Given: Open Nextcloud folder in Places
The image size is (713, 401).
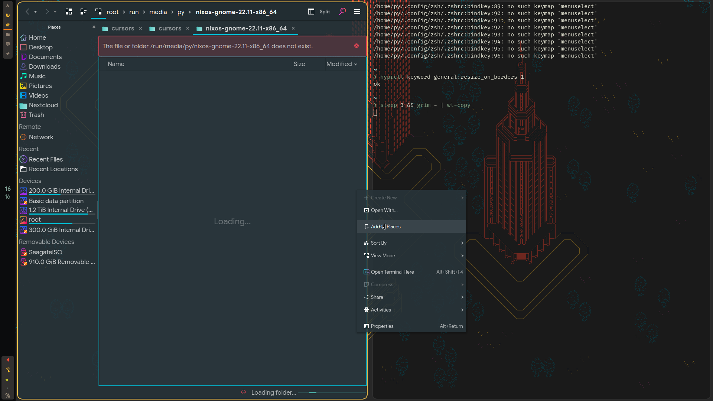Looking at the screenshot, I should coord(43,105).
